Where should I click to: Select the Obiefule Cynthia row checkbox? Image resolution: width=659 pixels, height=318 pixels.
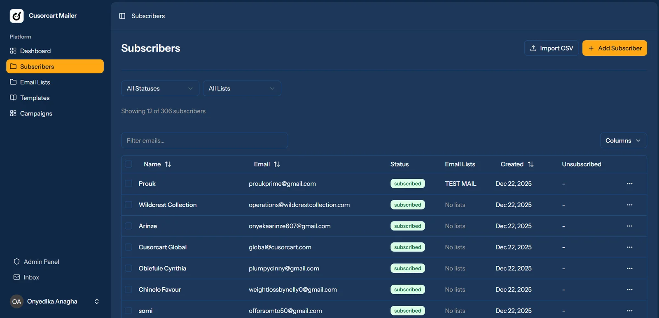(x=129, y=268)
